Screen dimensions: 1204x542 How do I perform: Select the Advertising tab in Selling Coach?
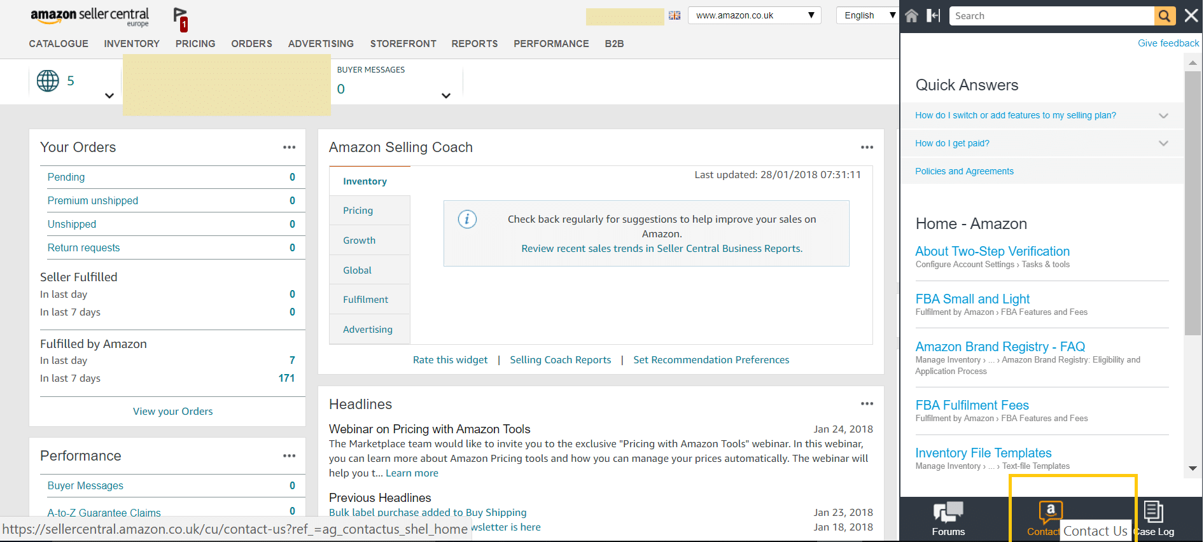(370, 330)
